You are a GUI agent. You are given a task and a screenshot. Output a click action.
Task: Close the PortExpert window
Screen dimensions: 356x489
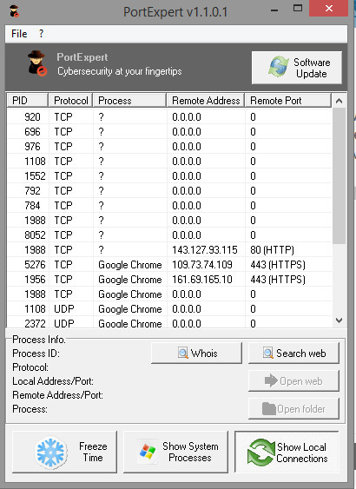pyautogui.click(x=328, y=9)
